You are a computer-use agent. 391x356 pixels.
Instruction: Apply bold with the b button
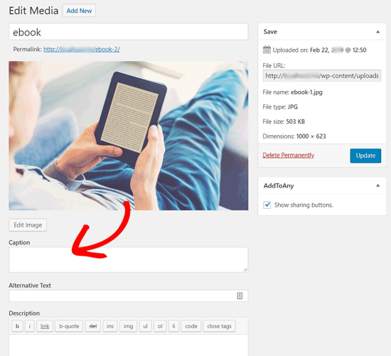18,326
